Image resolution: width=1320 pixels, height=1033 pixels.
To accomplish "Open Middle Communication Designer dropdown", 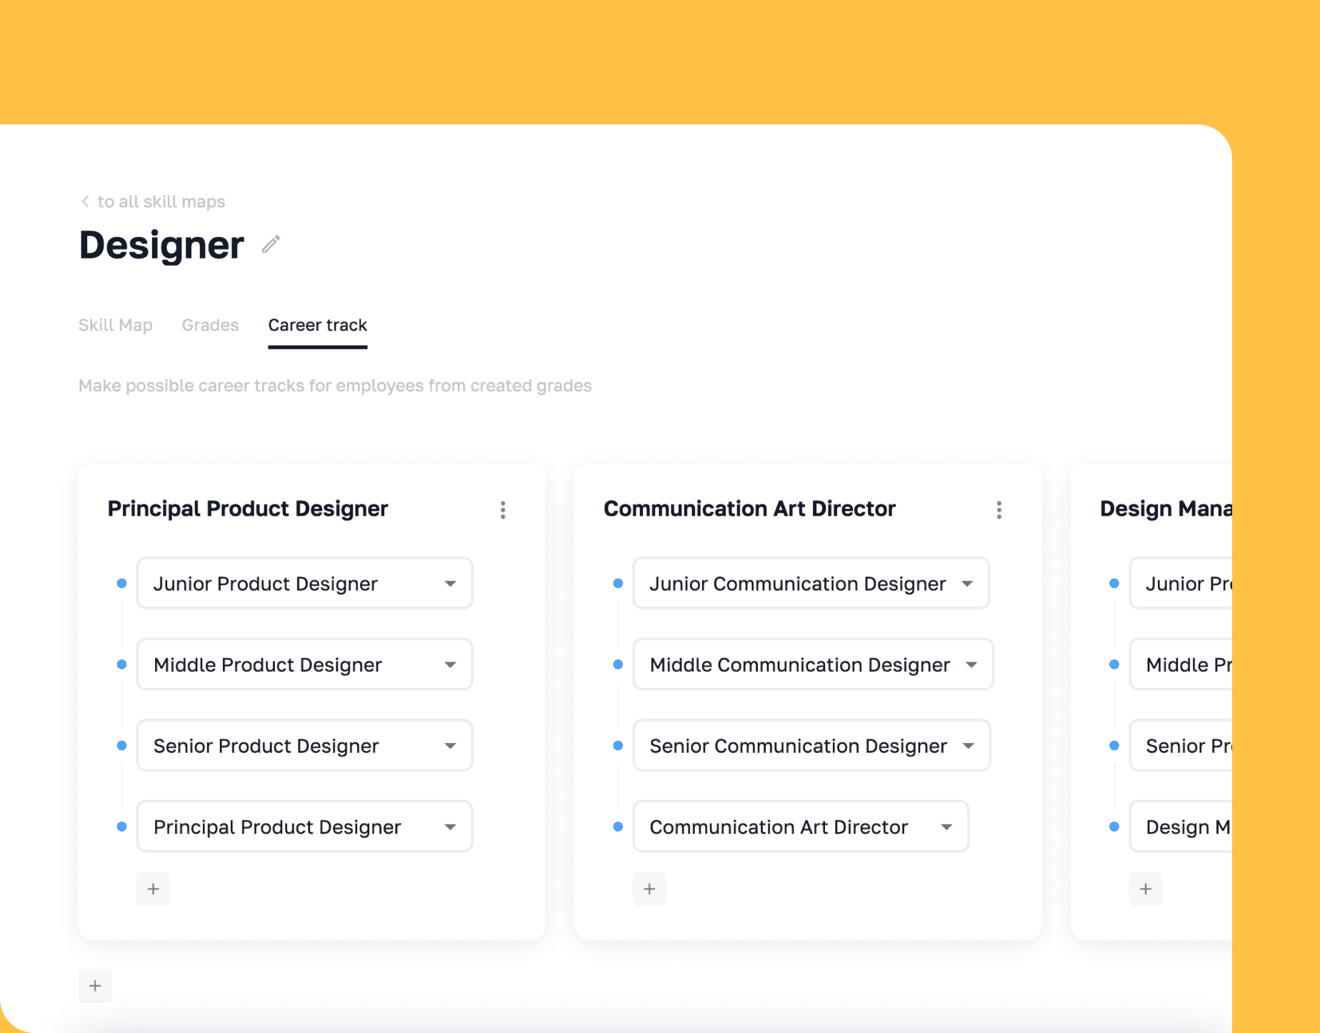I will point(971,664).
